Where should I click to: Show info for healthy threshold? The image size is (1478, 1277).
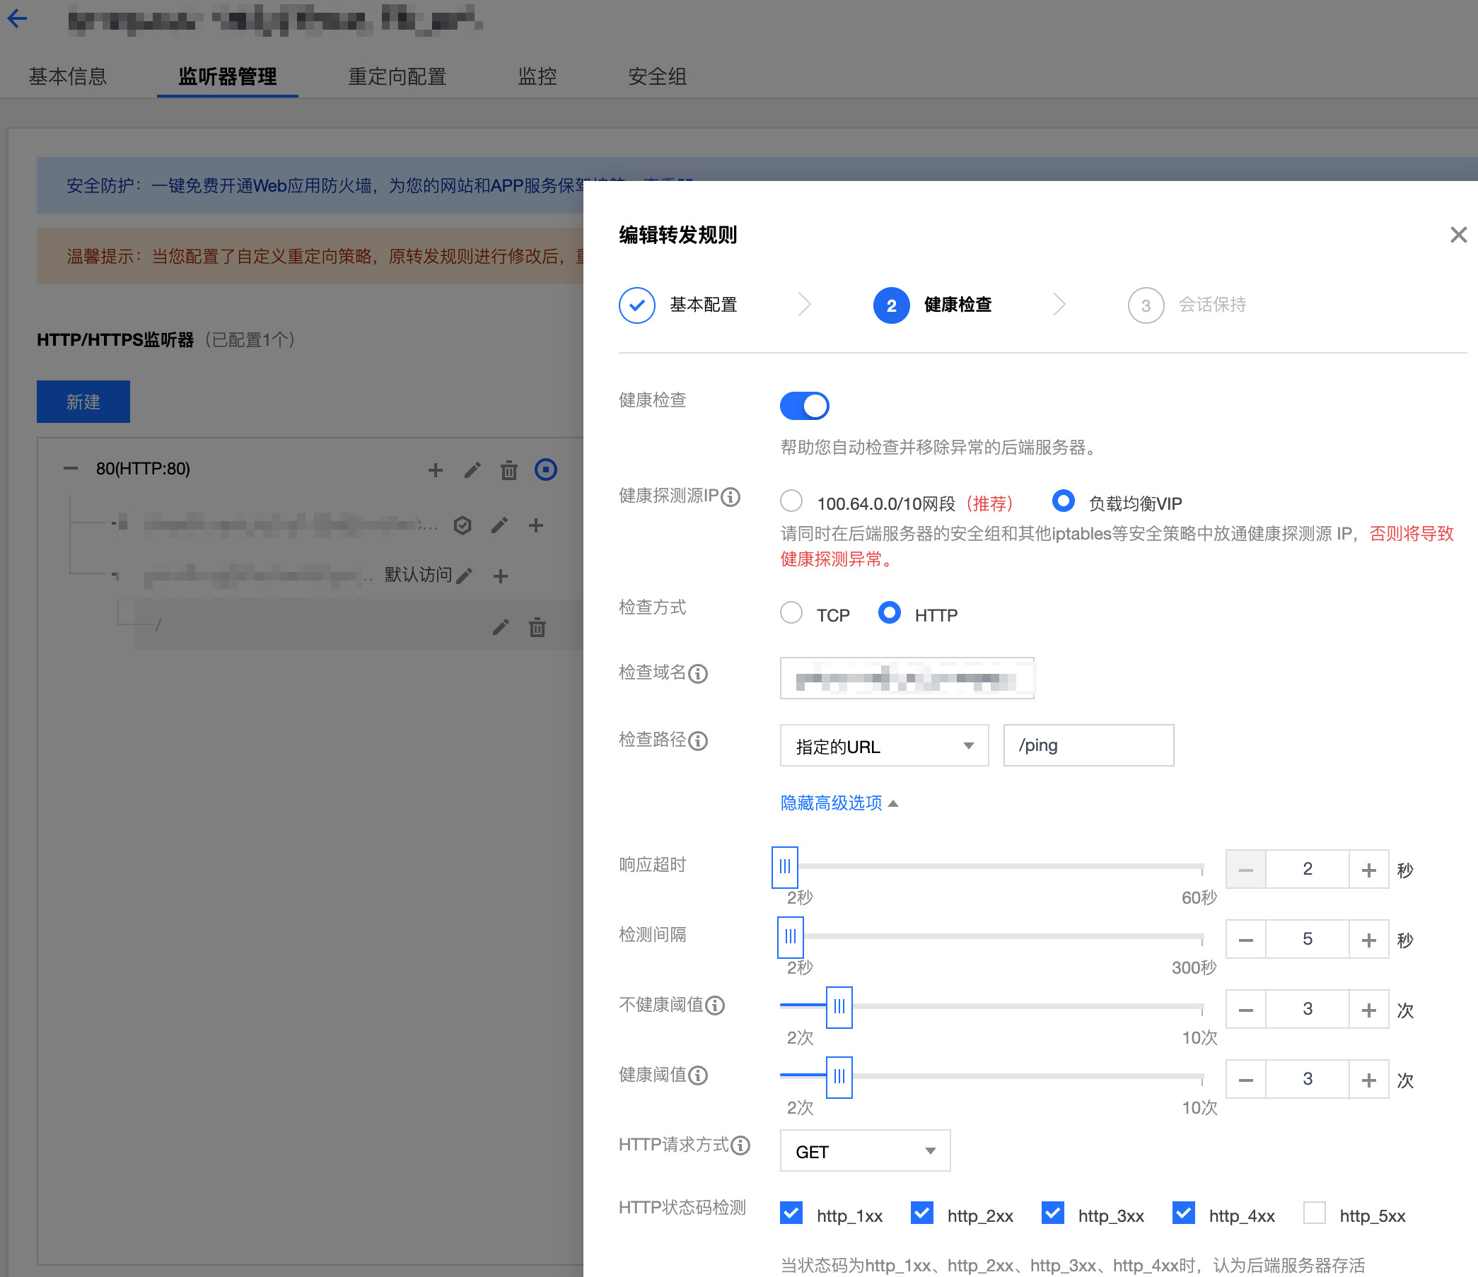[699, 1075]
